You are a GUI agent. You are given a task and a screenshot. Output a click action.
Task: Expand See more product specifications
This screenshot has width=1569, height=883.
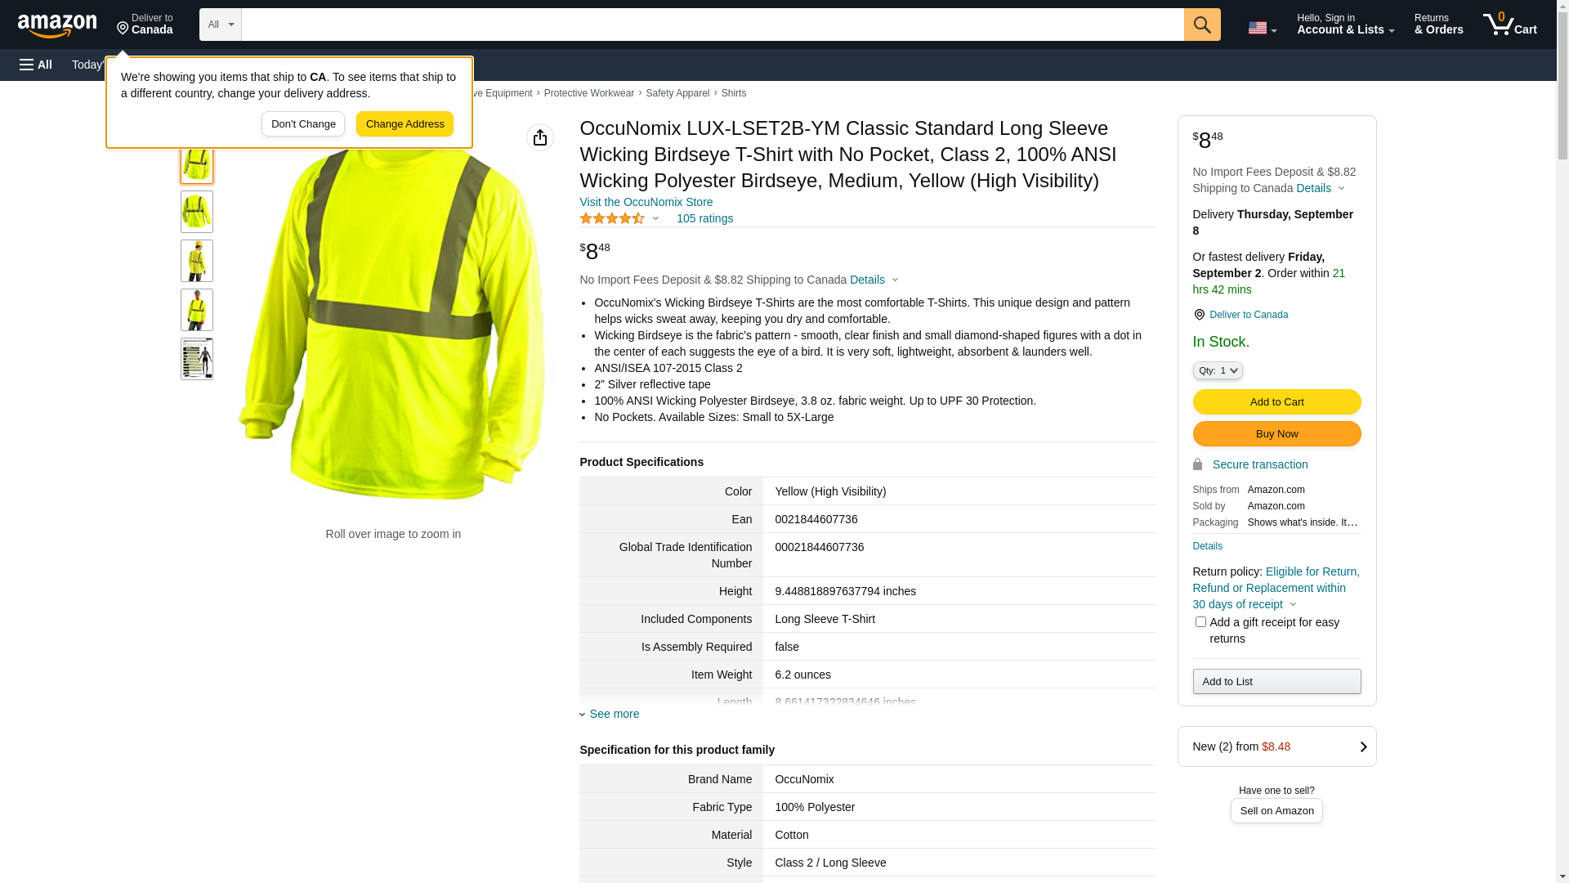(614, 714)
